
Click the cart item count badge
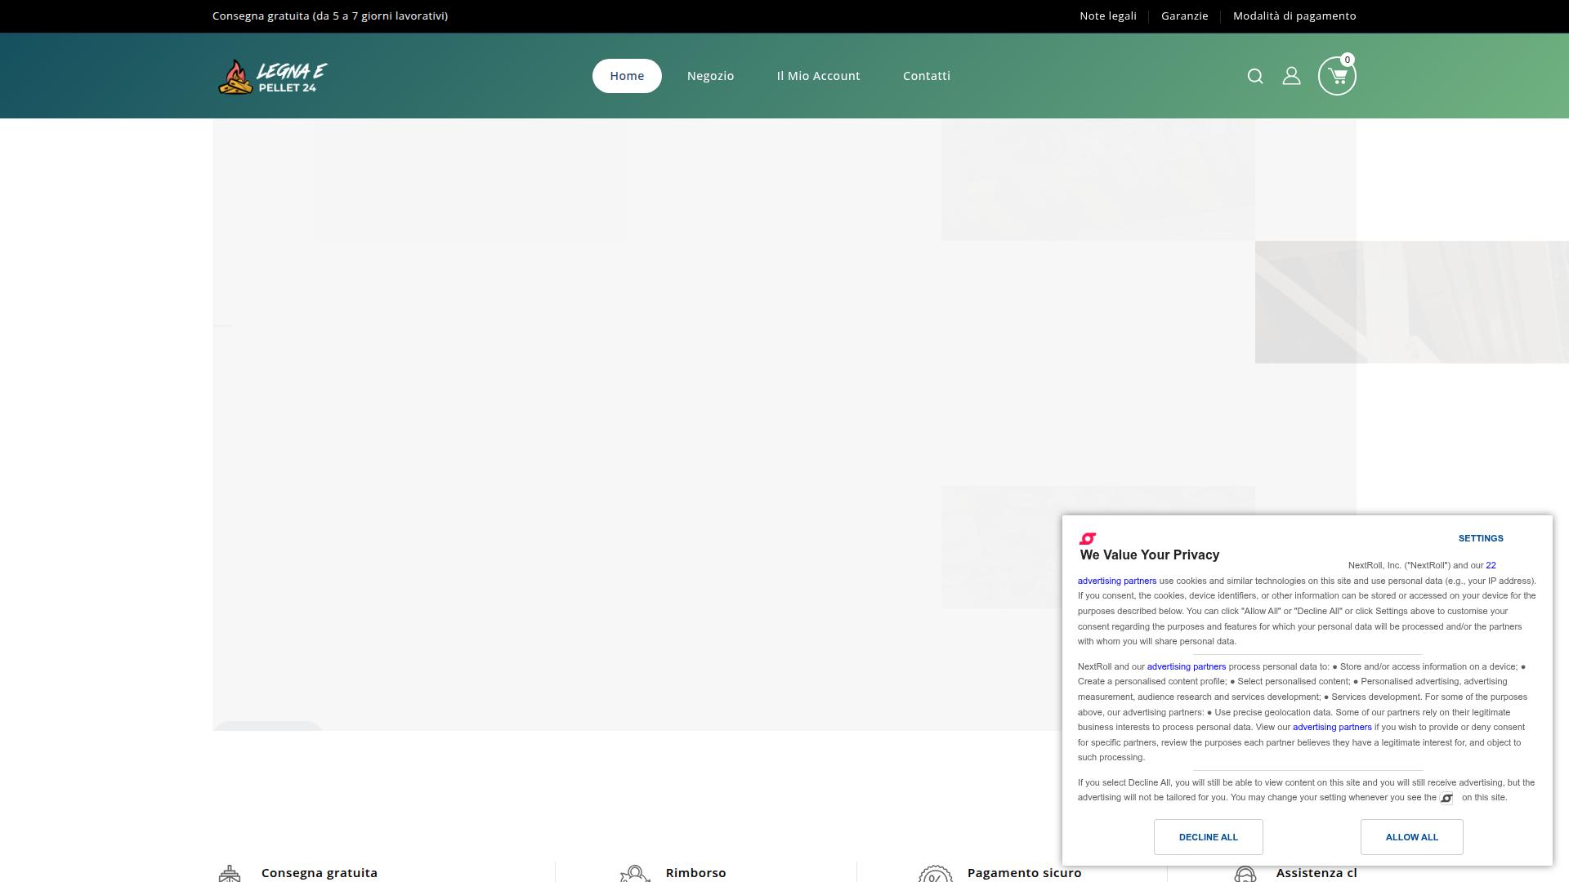(1348, 60)
